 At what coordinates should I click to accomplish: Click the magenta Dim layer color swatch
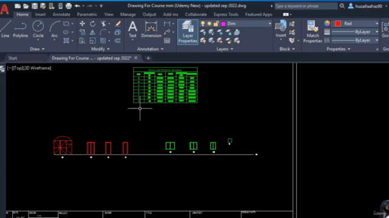pyautogui.click(x=223, y=24)
